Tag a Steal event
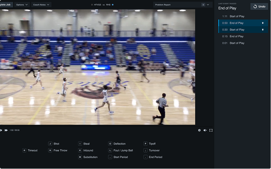The image size is (271, 169). coord(84,144)
